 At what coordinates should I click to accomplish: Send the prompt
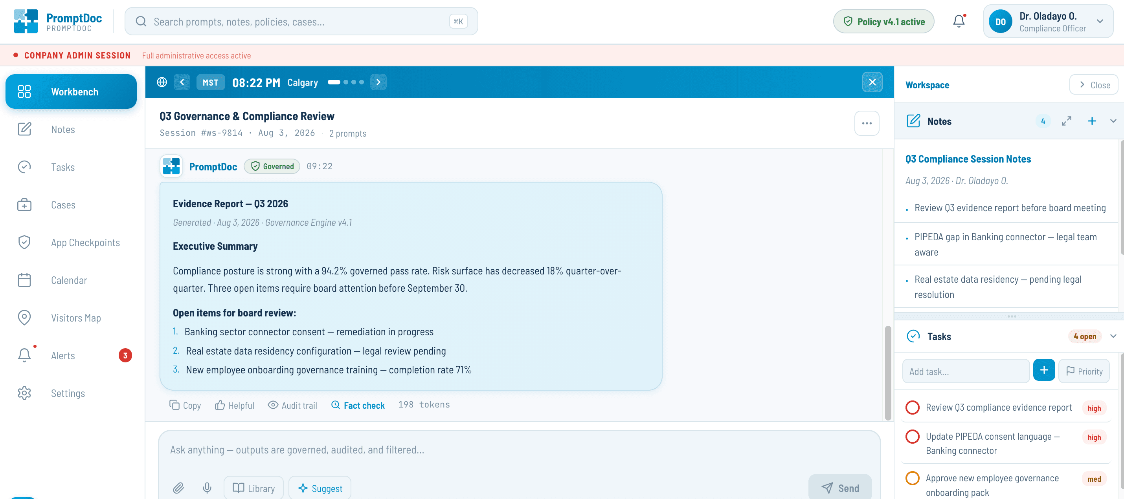[x=840, y=488]
